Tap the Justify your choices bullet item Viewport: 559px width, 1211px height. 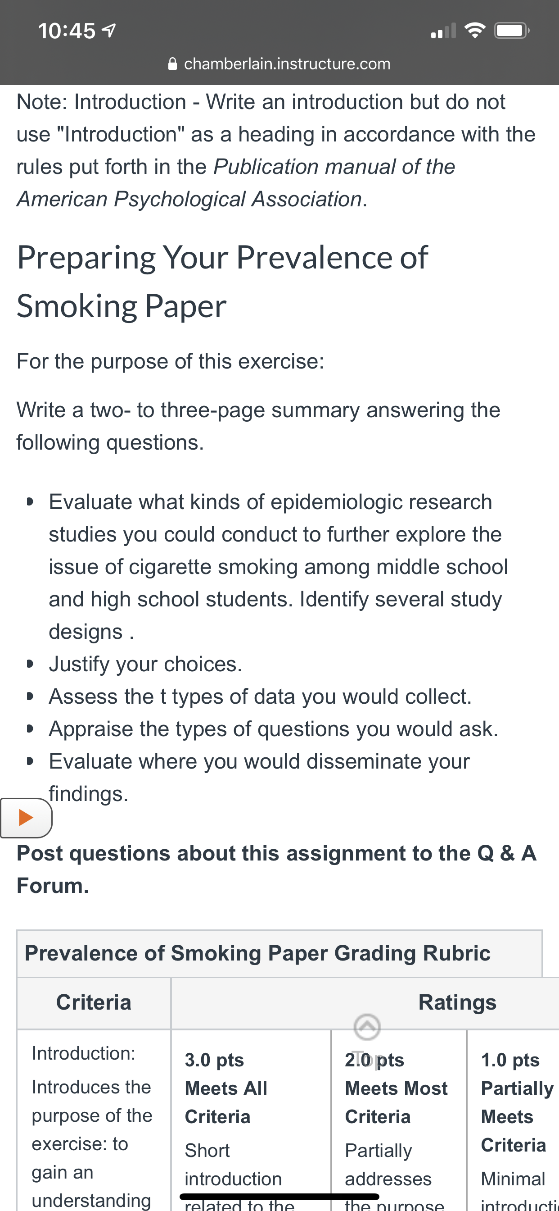pos(146,664)
